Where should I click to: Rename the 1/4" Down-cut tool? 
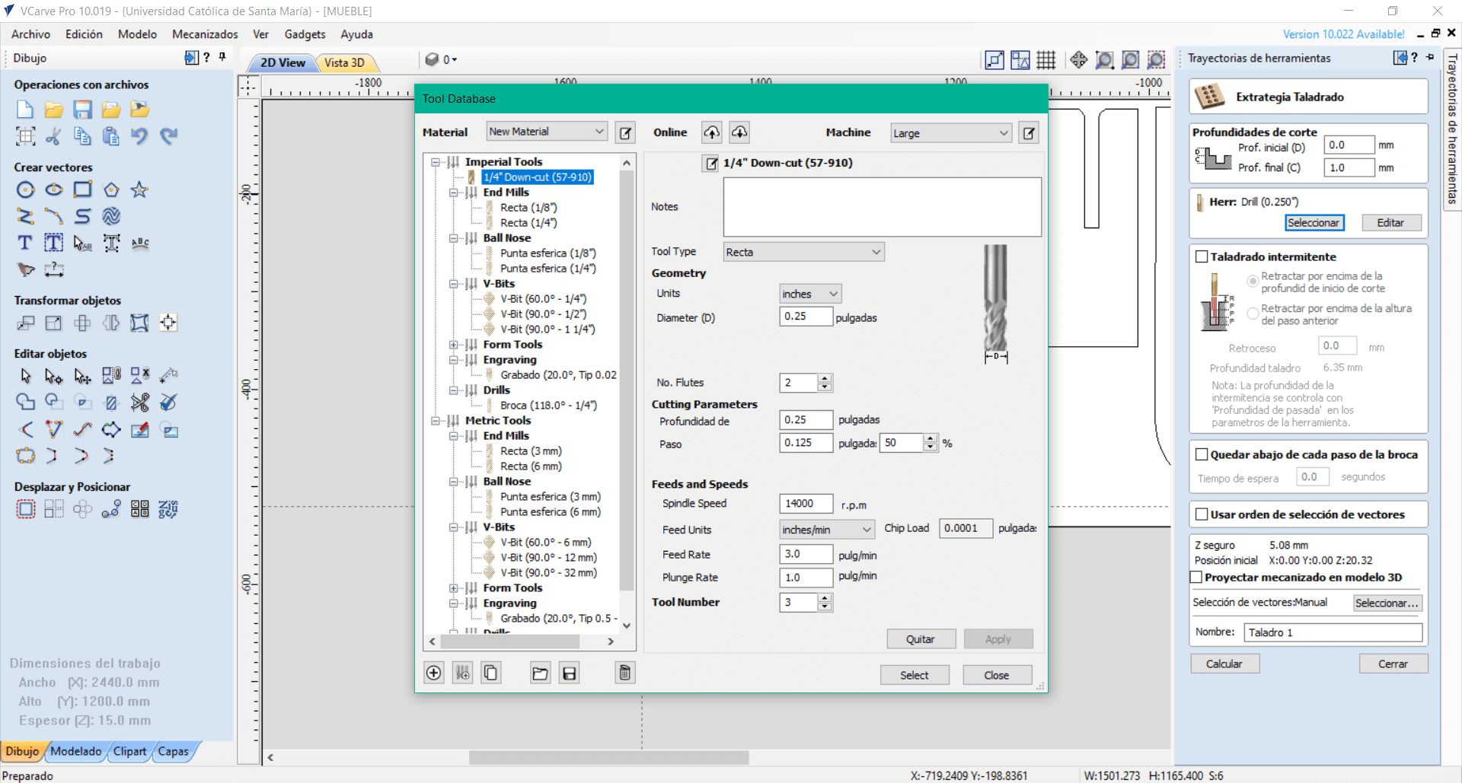(710, 163)
